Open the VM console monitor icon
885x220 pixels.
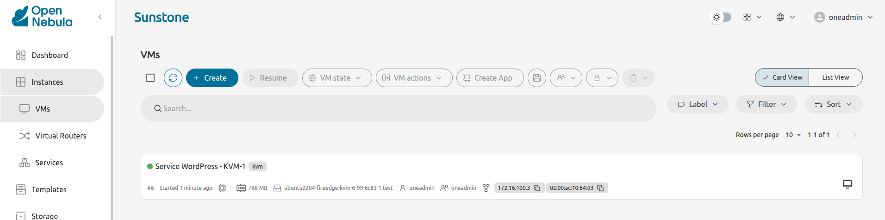tap(847, 184)
